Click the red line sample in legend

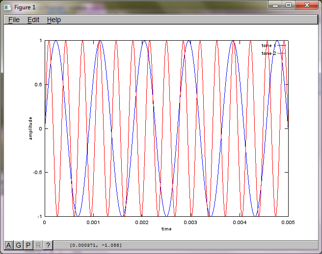282,53
